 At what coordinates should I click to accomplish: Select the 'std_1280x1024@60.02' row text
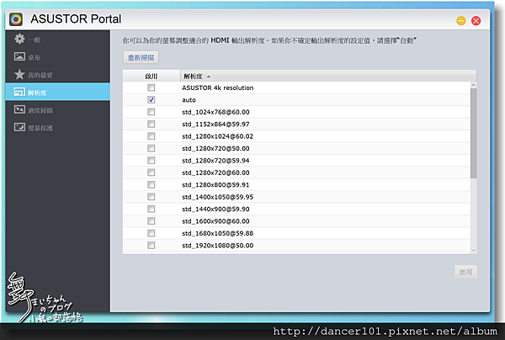tap(218, 136)
